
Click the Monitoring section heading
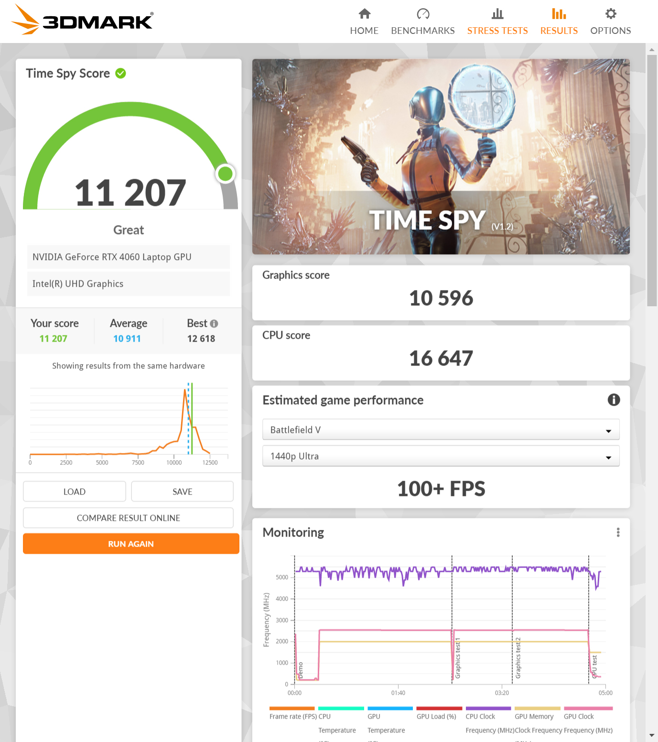click(293, 532)
